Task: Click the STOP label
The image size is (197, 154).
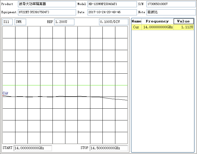Action: click(x=84, y=148)
